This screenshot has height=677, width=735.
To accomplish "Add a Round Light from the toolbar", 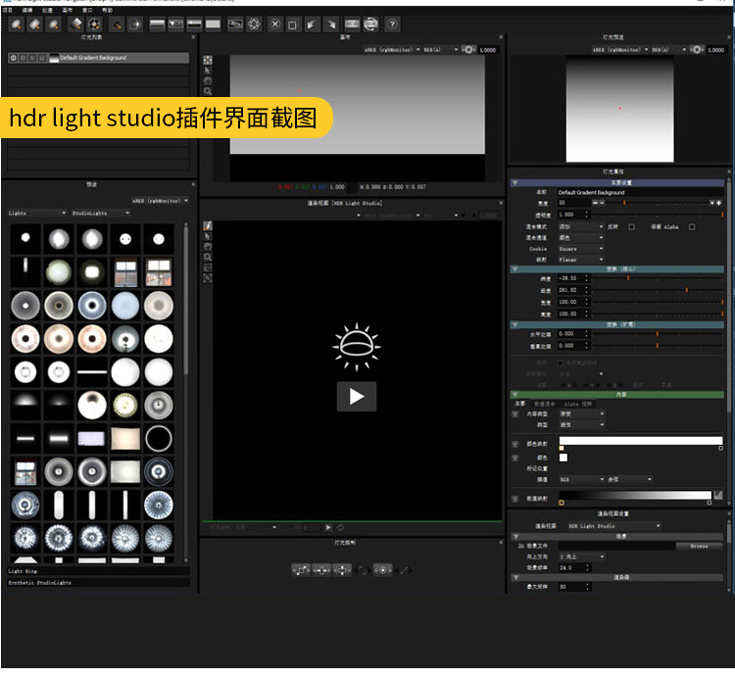I will [x=16, y=24].
